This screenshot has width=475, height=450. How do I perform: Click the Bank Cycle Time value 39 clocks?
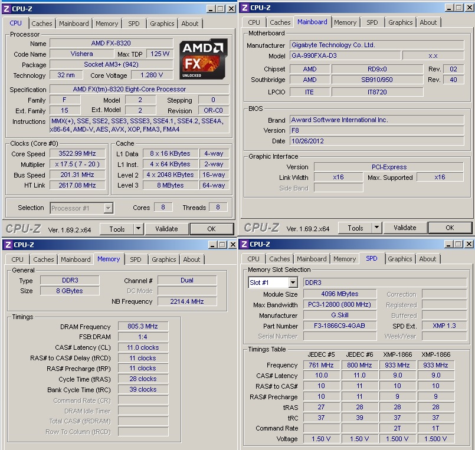coord(143,389)
